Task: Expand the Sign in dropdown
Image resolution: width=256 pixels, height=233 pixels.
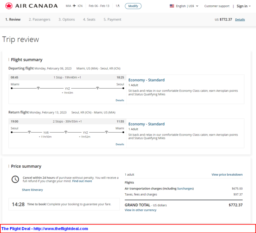Action: pyautogui.click(x=244, y=6)
